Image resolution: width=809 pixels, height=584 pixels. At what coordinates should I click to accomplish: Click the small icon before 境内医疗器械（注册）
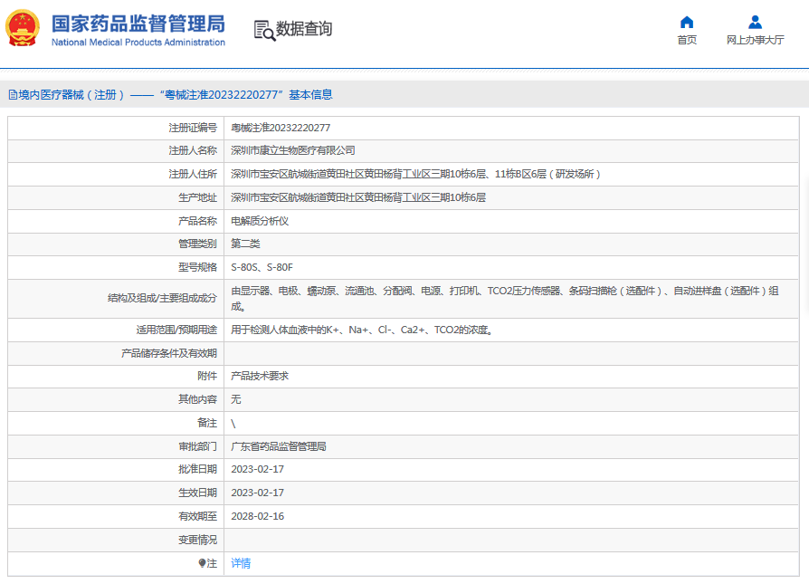click(x=13, y=93)
